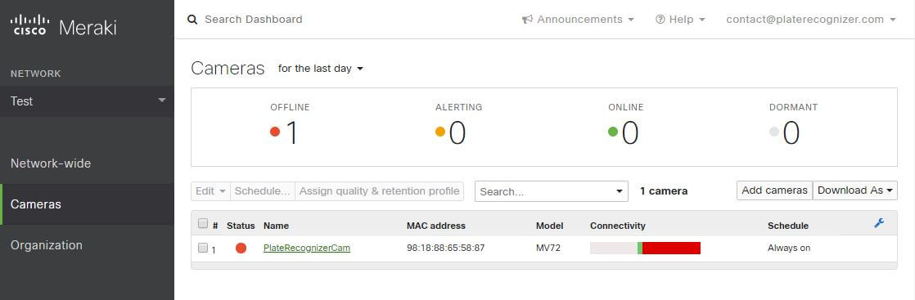Click the Cisco Meraki logo
The width and height of the screenshot is (915, 300).
63,25
